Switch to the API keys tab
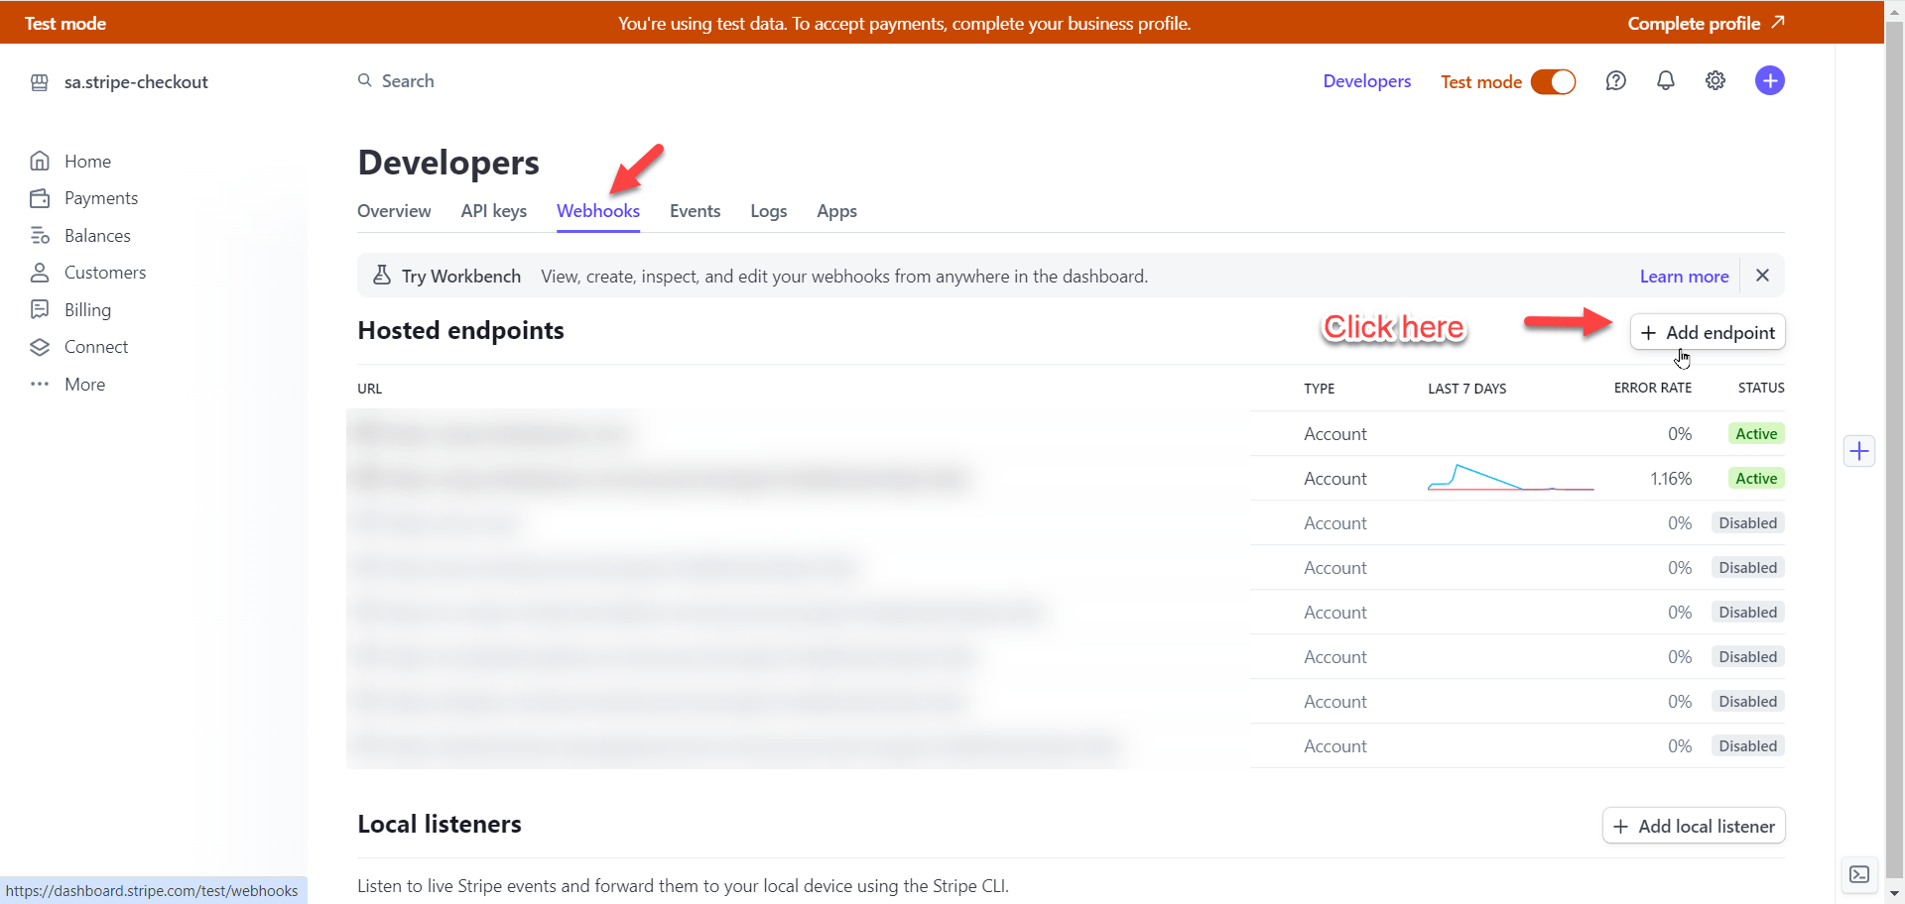Screen dimensions: 1905x904 [493, 211]
